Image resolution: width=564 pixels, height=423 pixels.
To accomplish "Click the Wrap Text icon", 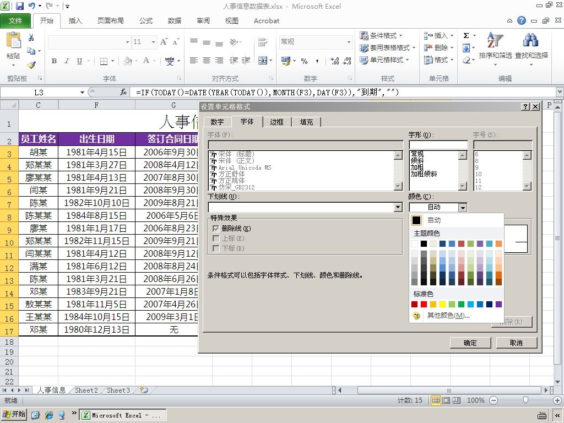I will (x=263, y=42).
